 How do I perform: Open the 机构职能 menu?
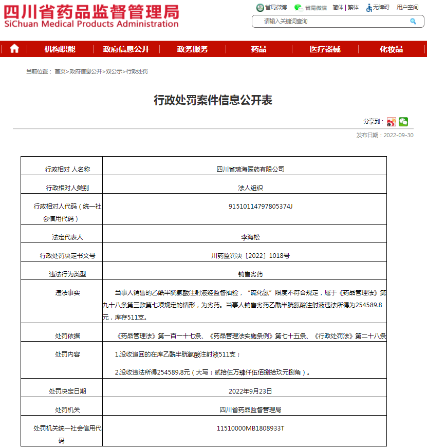pos(60,49)
